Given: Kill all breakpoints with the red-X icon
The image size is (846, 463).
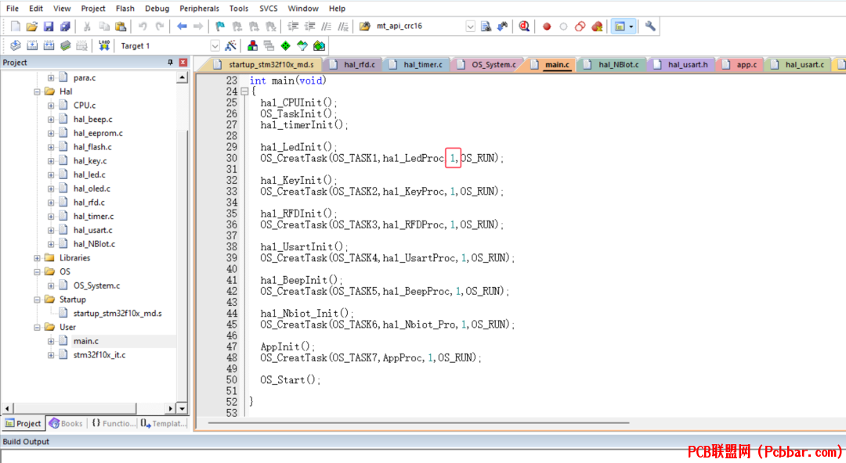Looking at the screenshot, I should (597, 27).
